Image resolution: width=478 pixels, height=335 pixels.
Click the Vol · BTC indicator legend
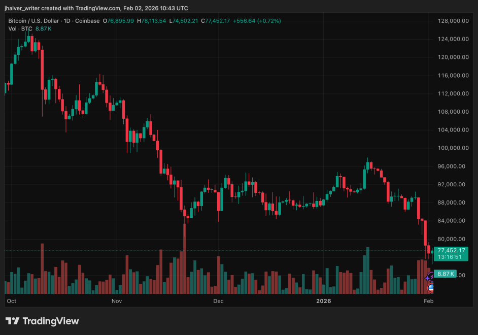click(20, 29)
